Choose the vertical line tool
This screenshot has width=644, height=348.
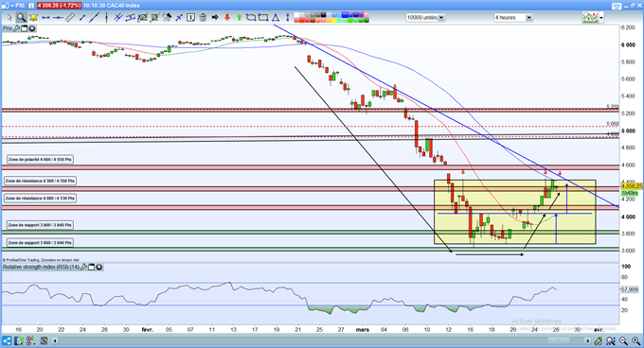106,18
